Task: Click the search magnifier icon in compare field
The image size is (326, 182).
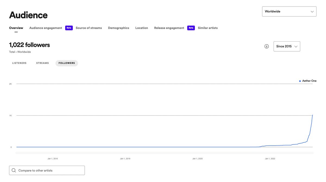Action: click(x=14, y=171)
